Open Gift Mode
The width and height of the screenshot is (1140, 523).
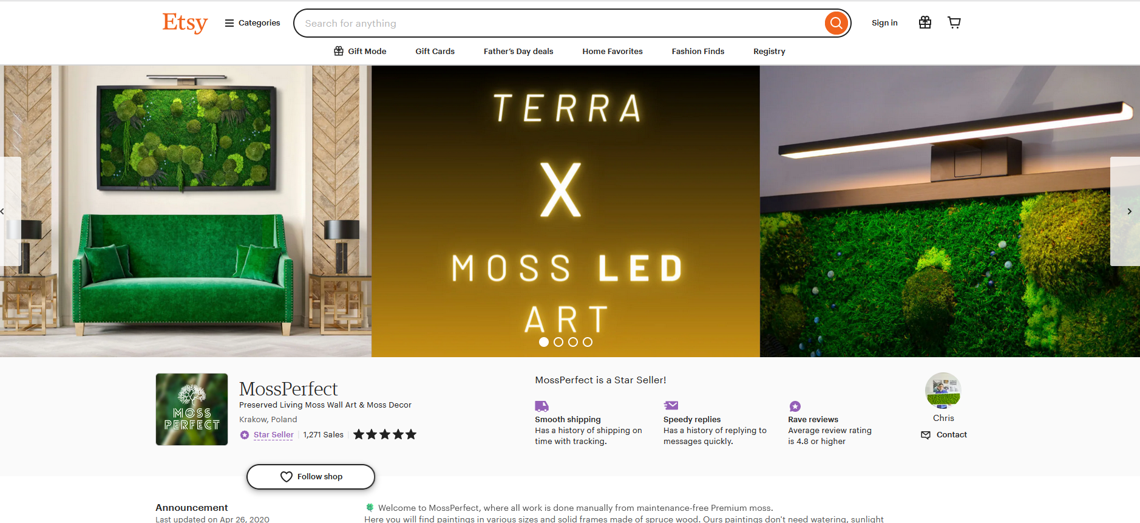click(360, 51)
